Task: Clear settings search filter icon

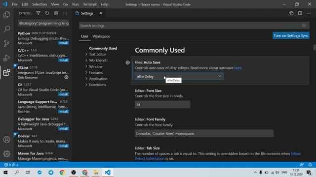Action: coord(304,26)
